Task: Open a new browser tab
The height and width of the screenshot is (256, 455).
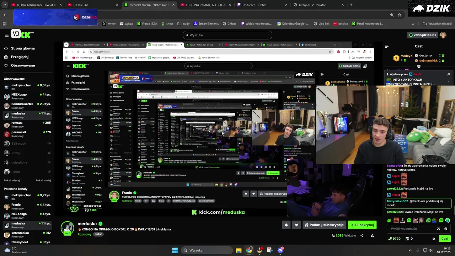Action: click(x=351, y=5)
